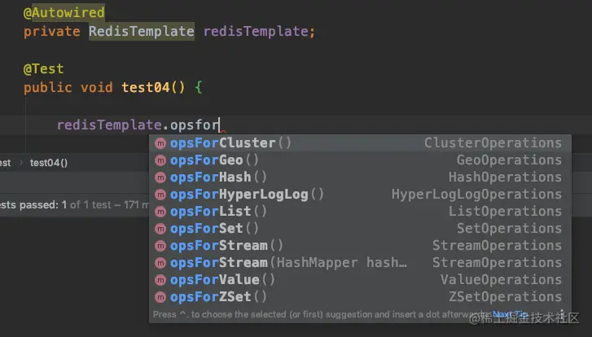Image resolution: width=592 pixels, height=337 pixels.
Task: Select opsForStream(HashMapper hash…) overload suggestion
Action: point(287,263)
